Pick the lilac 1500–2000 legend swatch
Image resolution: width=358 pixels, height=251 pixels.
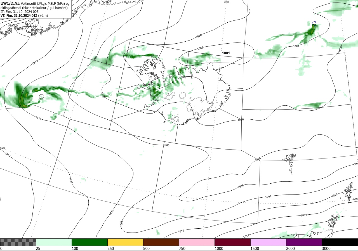click(268, 242)
